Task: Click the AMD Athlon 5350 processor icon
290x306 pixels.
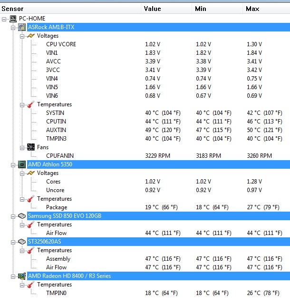Action: coord(22,164)
